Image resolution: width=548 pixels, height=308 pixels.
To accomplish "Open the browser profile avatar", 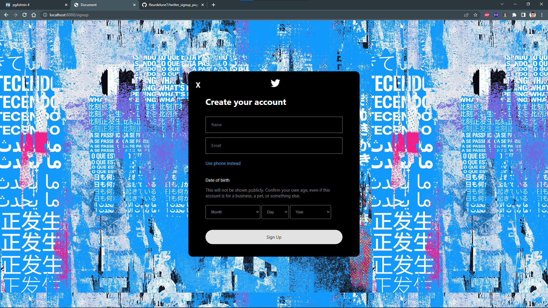I will coord(533,15).
